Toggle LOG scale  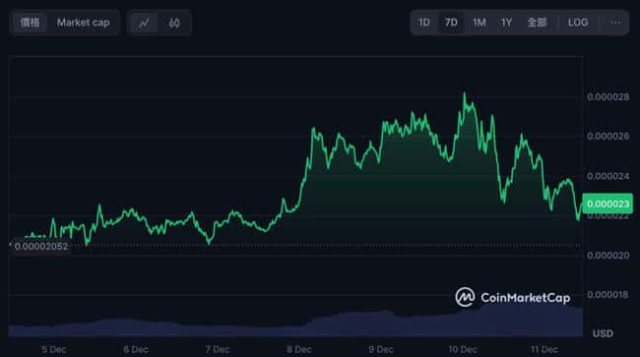[578, 23]
